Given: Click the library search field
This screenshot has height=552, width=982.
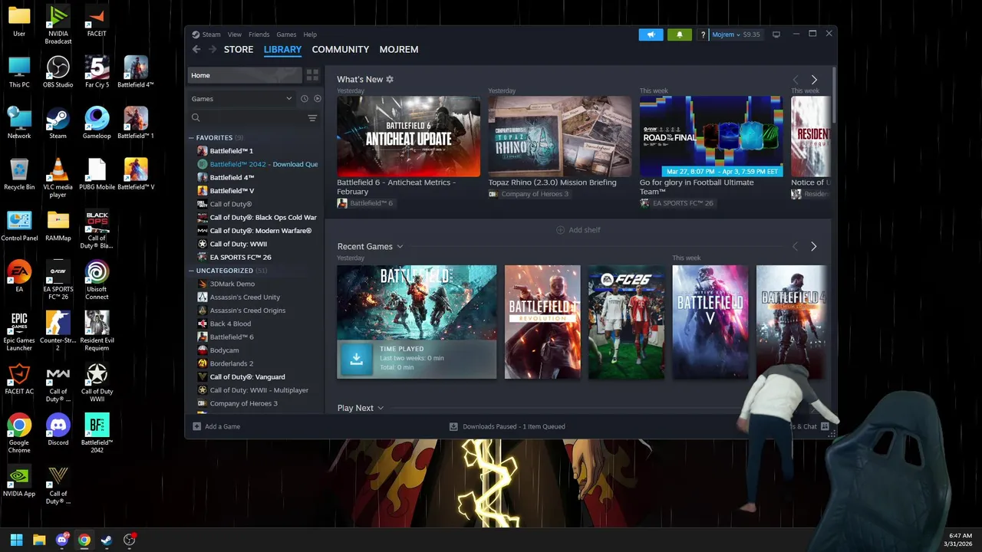Looking at the screenshot, I should coord(246,118).
